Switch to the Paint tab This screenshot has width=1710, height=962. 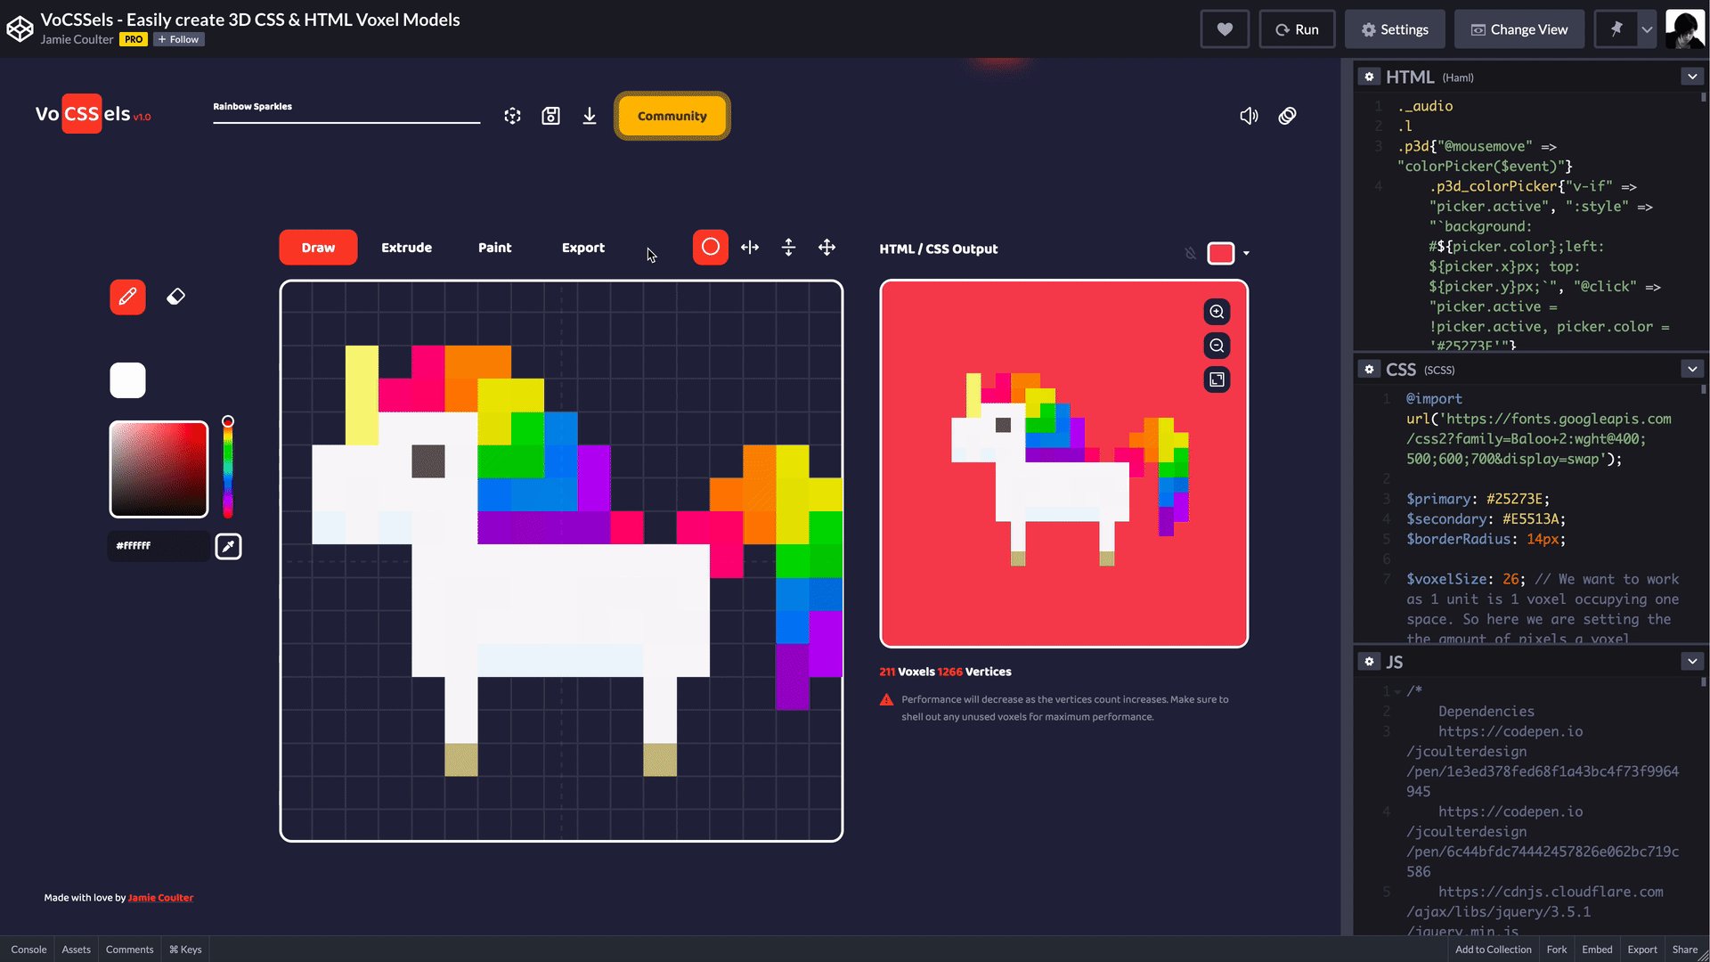494,248
